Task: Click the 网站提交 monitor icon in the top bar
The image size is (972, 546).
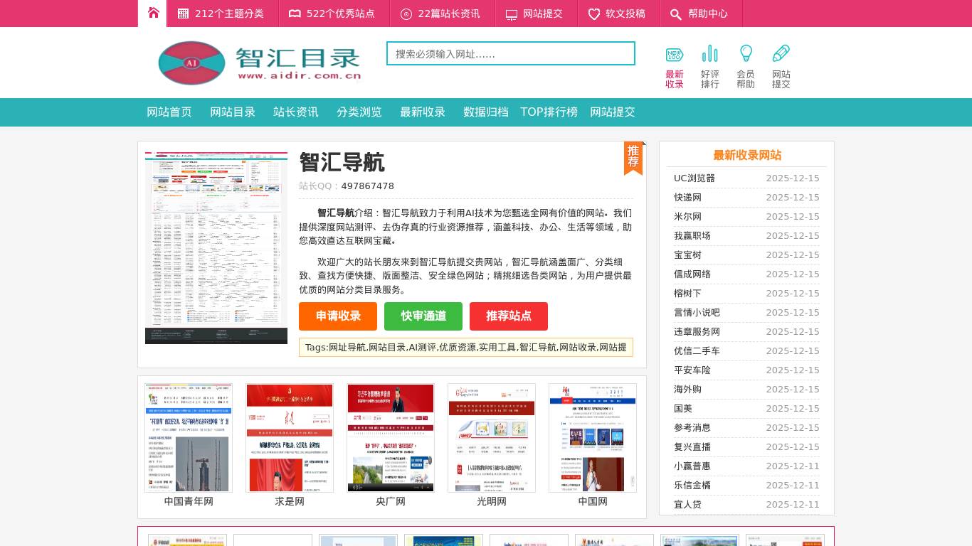Action: tap(512, 13)
